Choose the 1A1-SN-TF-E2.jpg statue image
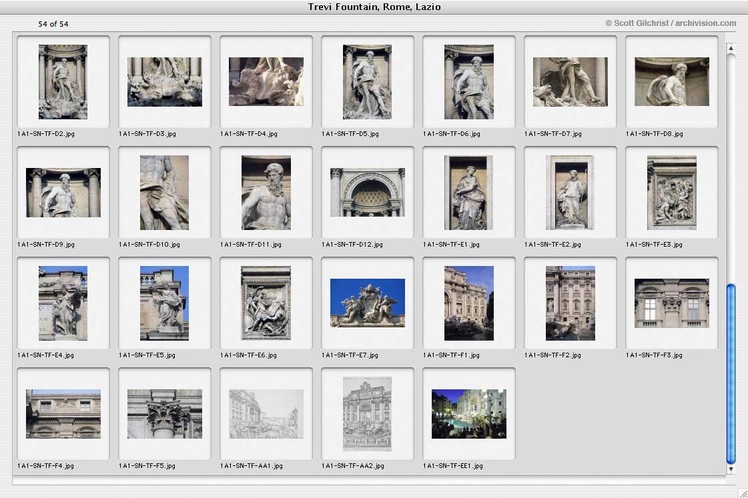This screenshot has width=748, height=498. click(x=571, y=193)
